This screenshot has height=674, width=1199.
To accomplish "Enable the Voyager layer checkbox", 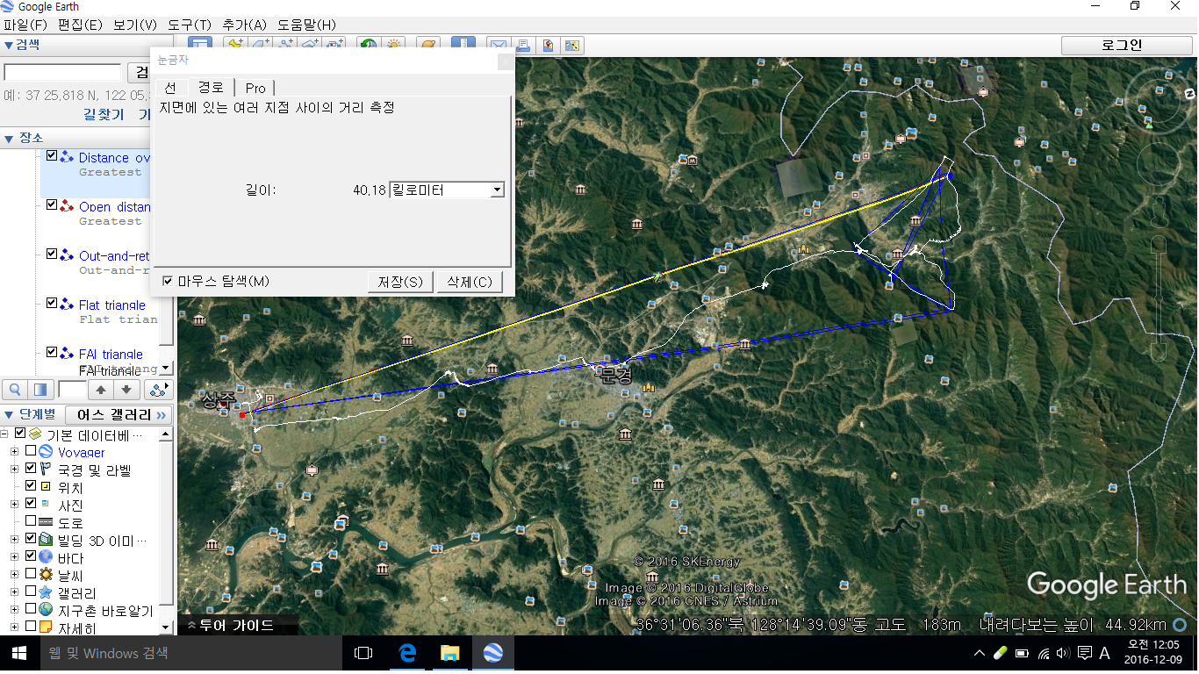I will click(x=31, y=452).
